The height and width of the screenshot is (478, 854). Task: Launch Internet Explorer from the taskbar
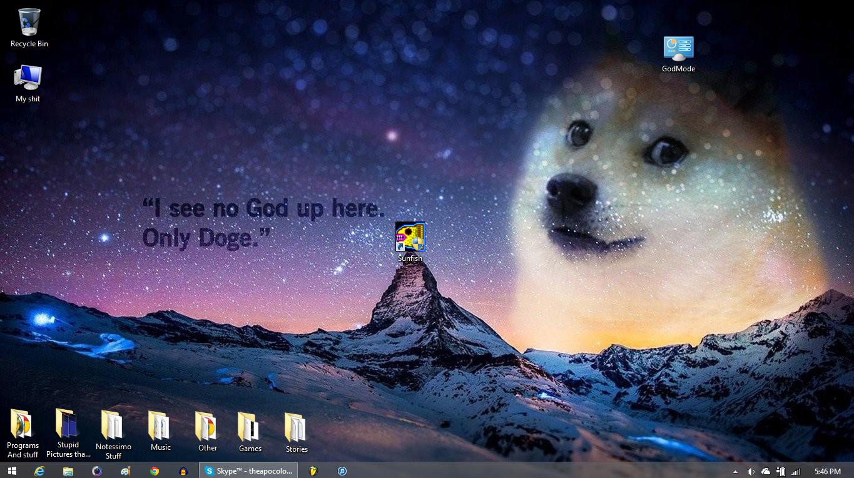(40, 471)
